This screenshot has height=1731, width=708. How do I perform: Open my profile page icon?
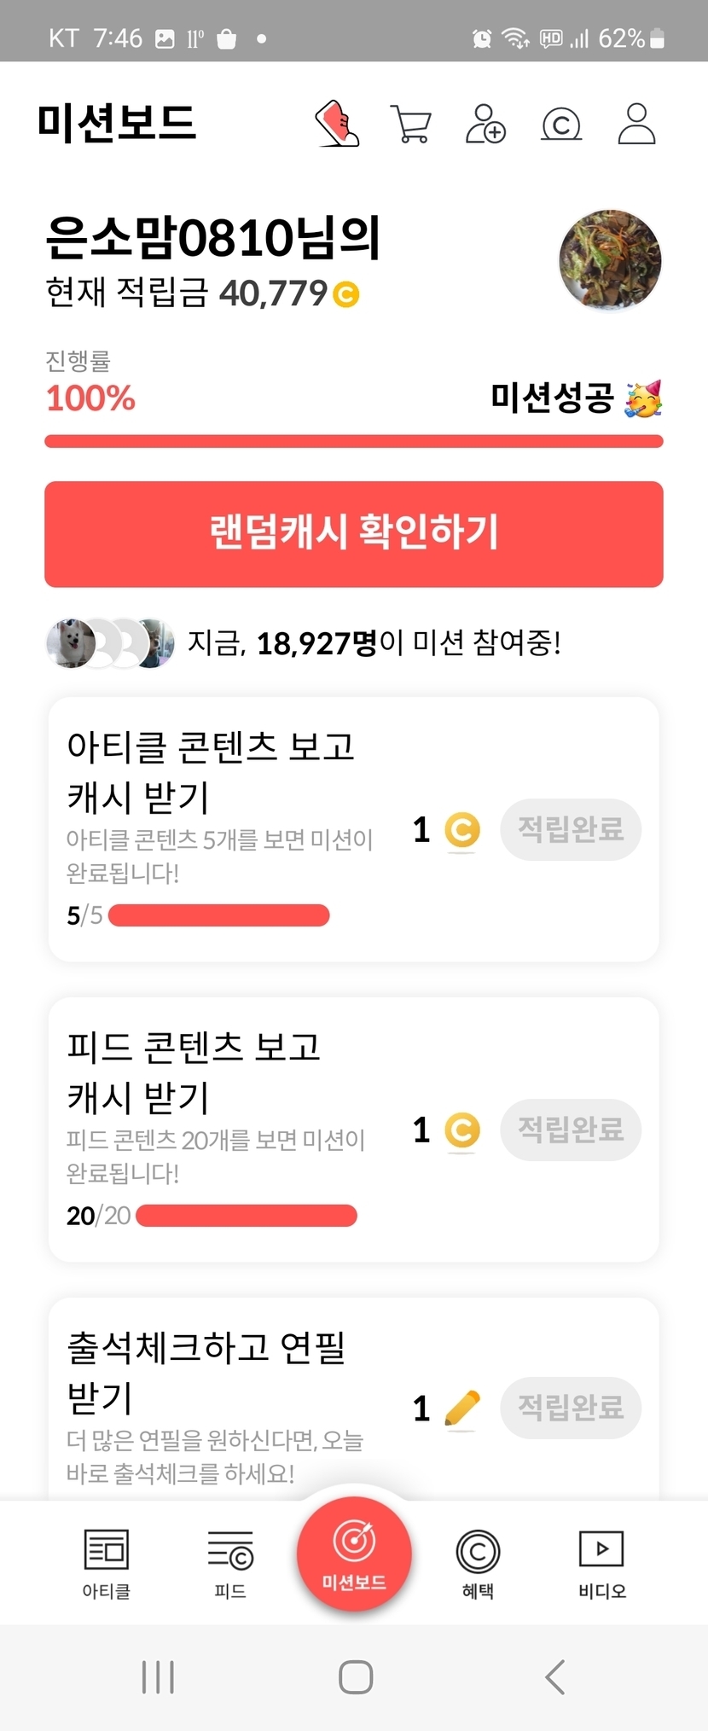point(636,125)
